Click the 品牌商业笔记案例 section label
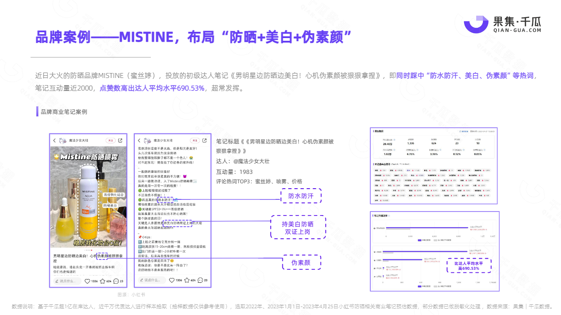Viewport: 561px width, 315px height. pyautogui.click(x=64, y=112)
